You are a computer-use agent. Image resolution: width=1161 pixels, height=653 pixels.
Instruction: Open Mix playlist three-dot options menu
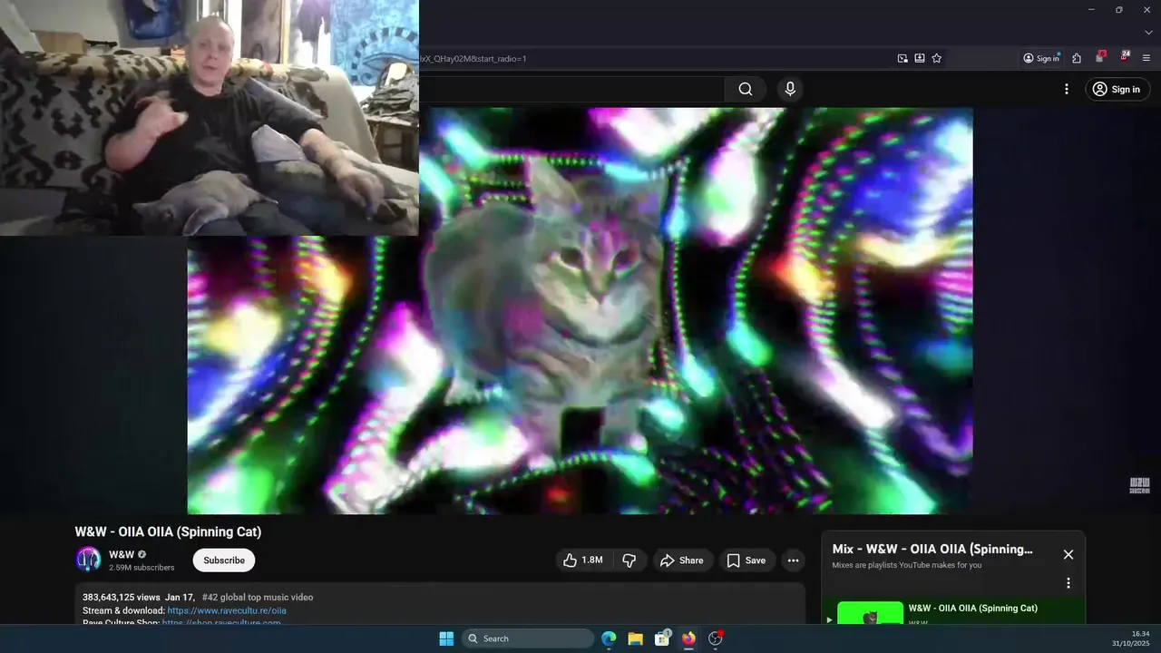(1068, 583)
